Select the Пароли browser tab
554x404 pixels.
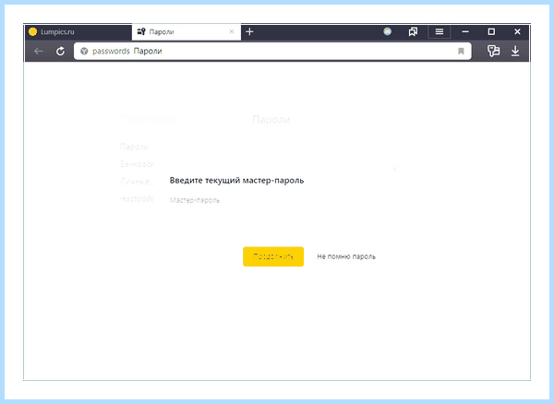pyautogui.click(x=187, y=31)
